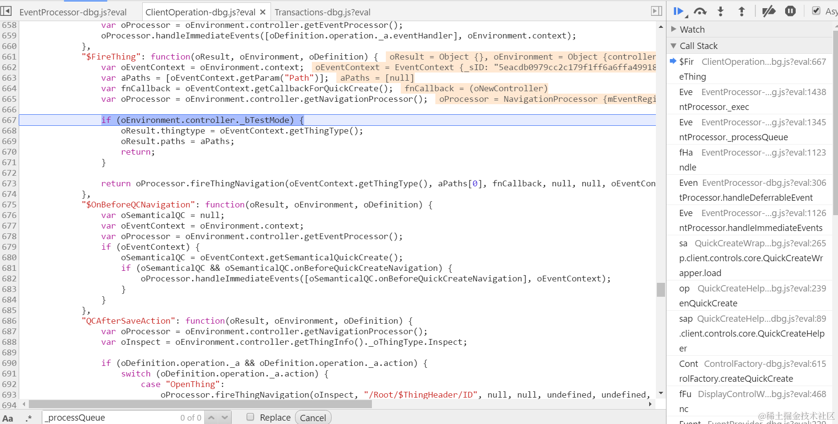Click the call stack panel scrollbar
The width and height of the screenshot is (838, 424).
point(835,122)
